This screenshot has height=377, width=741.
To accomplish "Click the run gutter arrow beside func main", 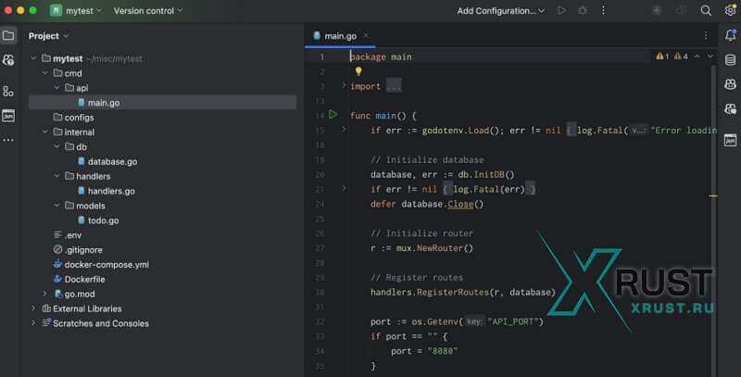I will [x=333, y=115].
